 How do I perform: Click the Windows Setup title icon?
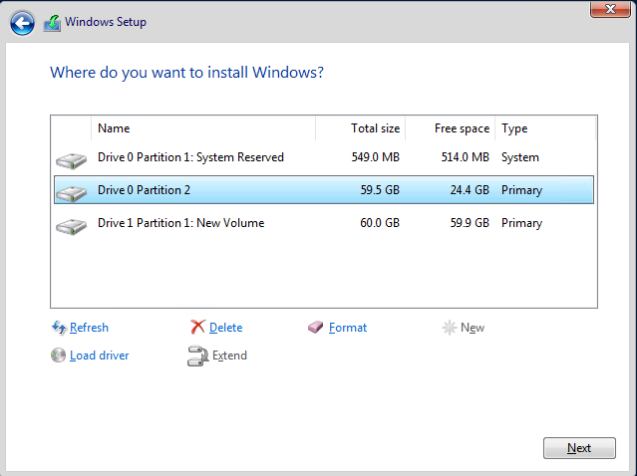[x=52, y=23]
